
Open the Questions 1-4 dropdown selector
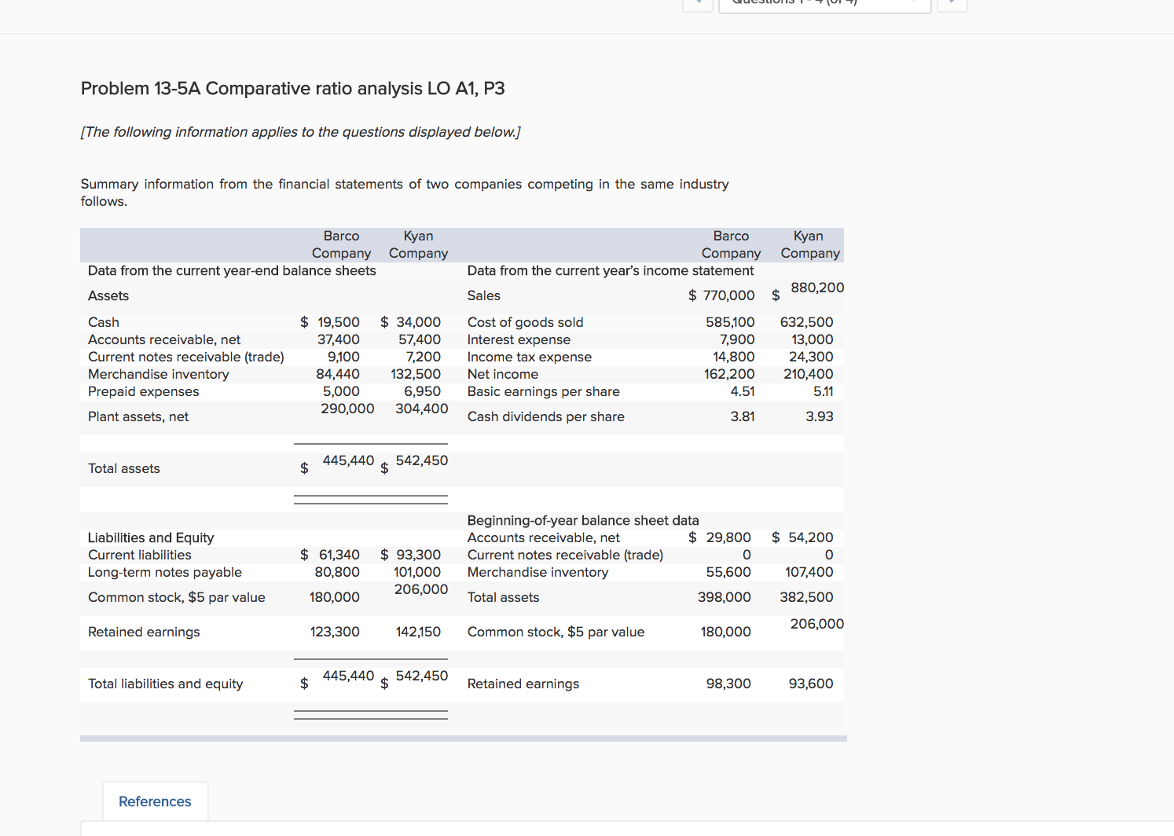click(824, 4)
